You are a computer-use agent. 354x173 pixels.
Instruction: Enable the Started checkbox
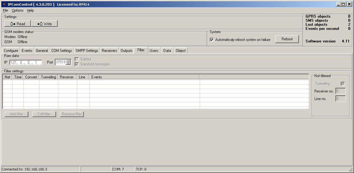pyautogui.click(x=77, y=59)
